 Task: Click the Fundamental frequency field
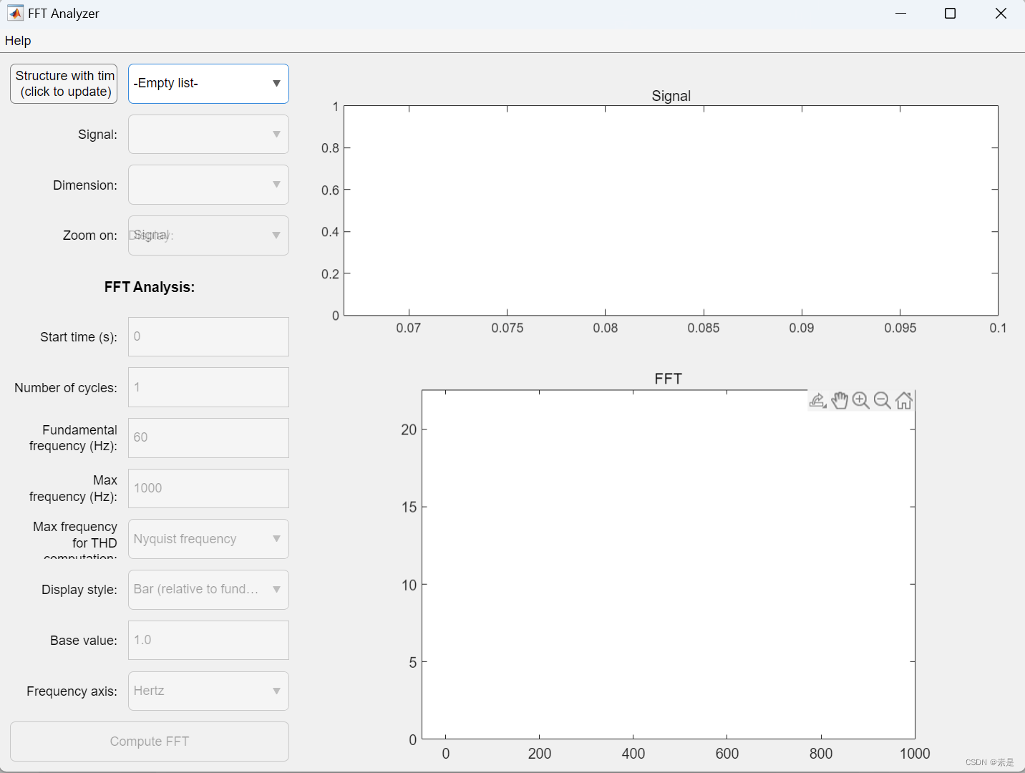[x=208, y=437]
